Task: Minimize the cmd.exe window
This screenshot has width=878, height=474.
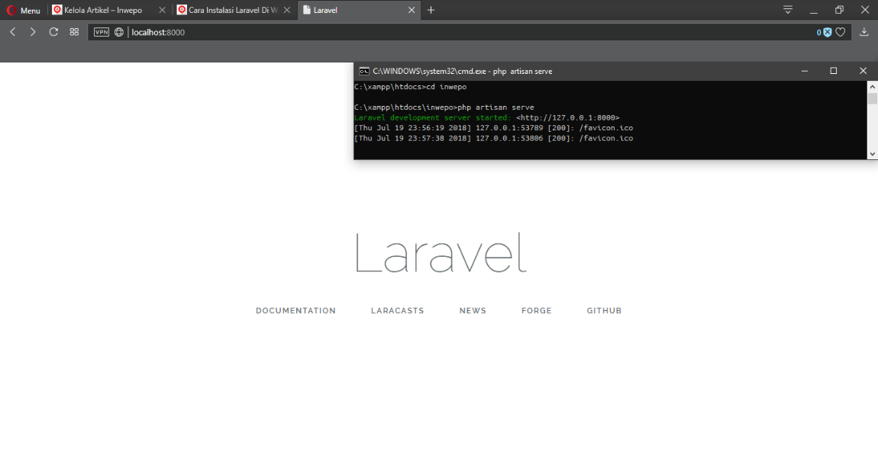Action: point(805,71)
